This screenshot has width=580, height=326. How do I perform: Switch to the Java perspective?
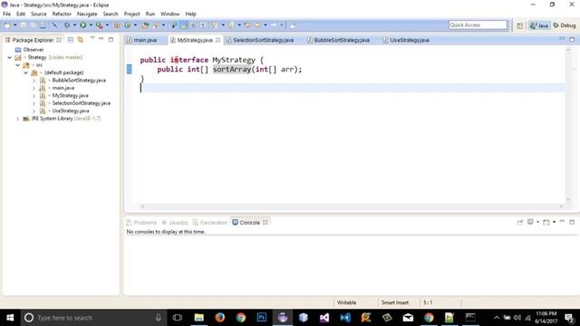point(539,25)
